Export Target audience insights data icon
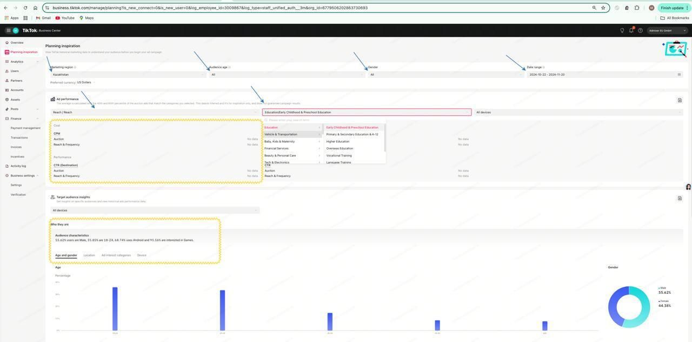Image resolution: width=692 pixels, height=342 pixels. coord(680,198)
